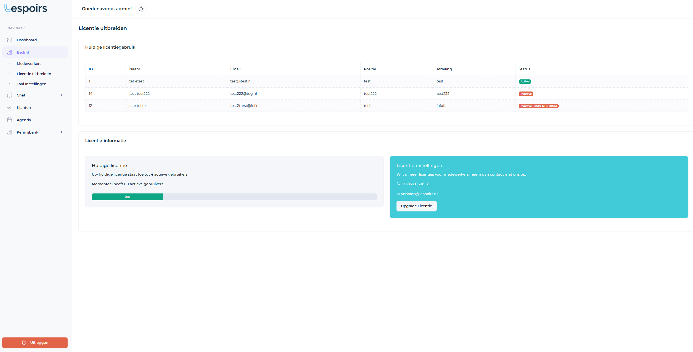
Task: Click the Klanten people icon
Action: [x=10, y=107]
